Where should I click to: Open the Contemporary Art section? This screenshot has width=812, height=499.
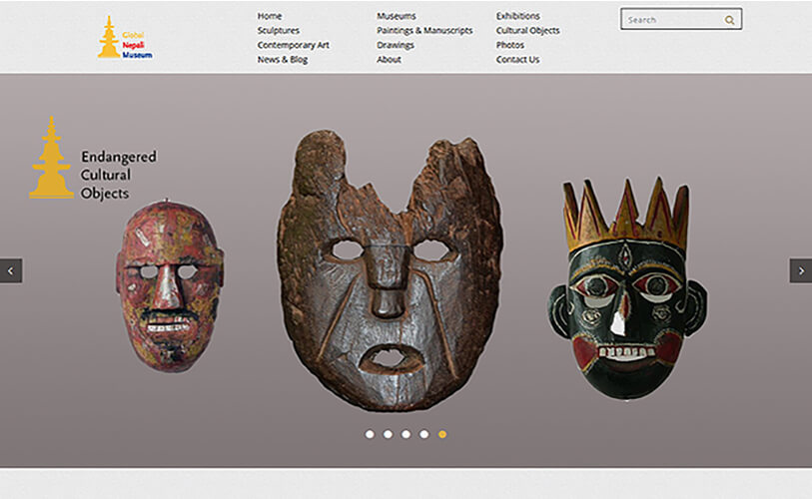coord(293,45)
